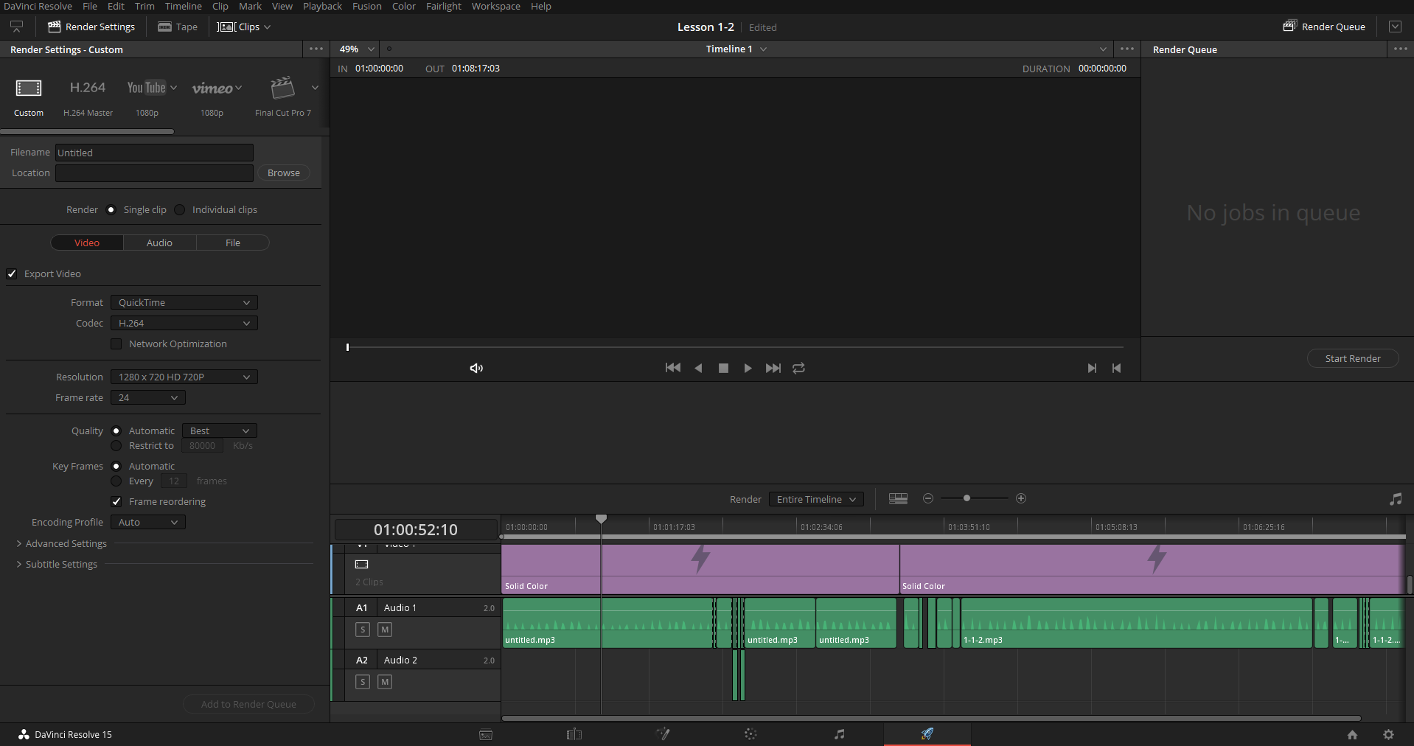Open Project Settings gear icon

coord(1388,734)
